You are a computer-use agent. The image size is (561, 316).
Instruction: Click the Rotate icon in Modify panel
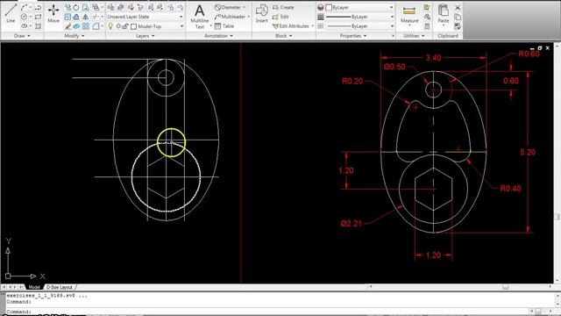point(76,7)
